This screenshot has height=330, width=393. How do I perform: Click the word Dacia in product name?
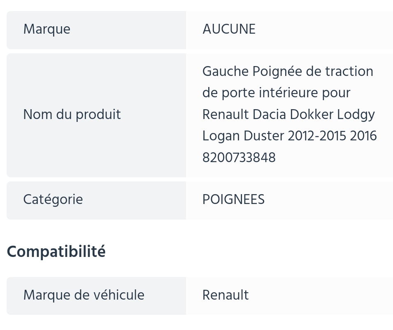pyautogui.click(x=269, y=115)
